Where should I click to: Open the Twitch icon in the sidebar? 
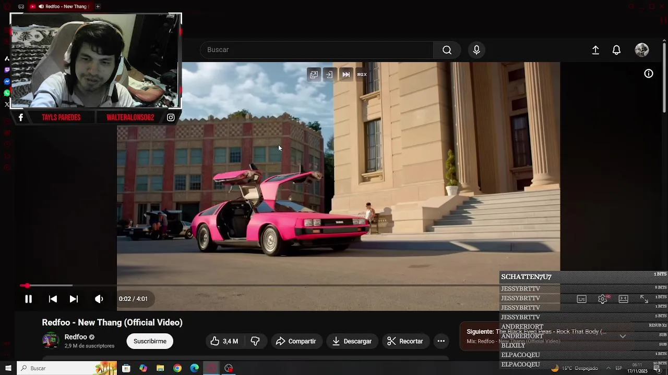tap(7, 70)
